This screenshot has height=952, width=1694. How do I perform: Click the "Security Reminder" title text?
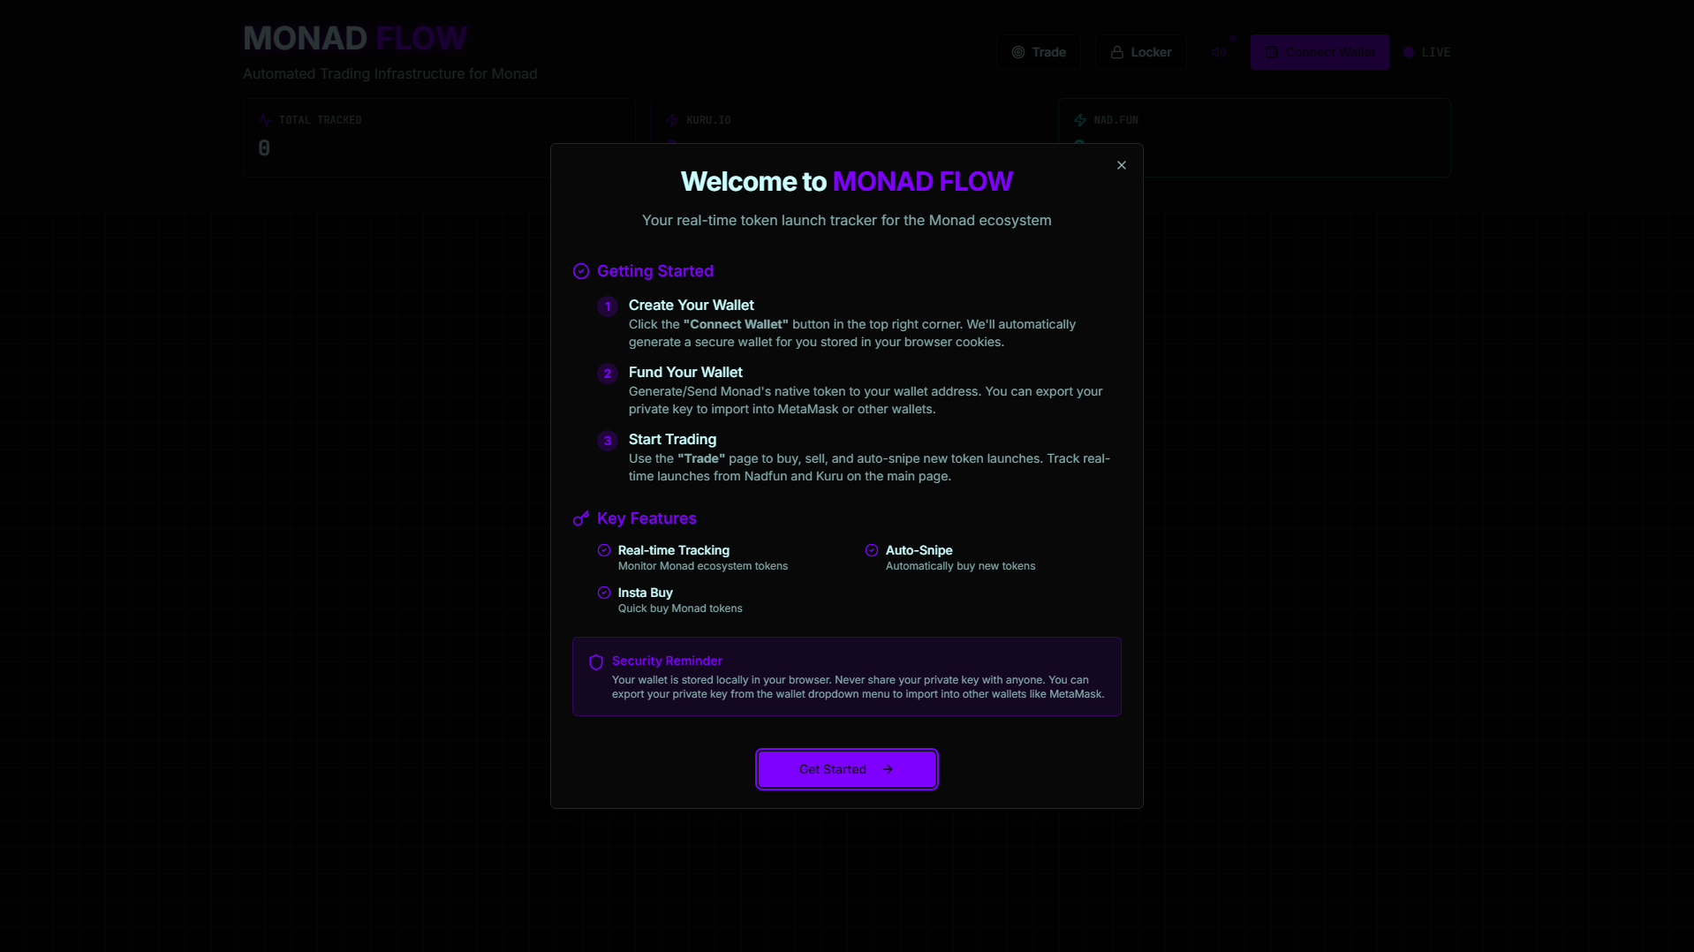667,661
